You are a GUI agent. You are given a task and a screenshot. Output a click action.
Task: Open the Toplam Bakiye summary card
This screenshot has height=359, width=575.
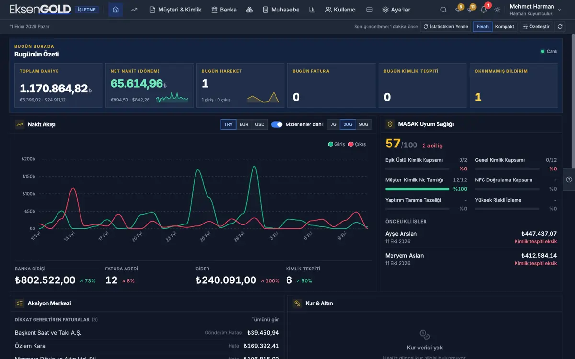[x=58, y=85]
